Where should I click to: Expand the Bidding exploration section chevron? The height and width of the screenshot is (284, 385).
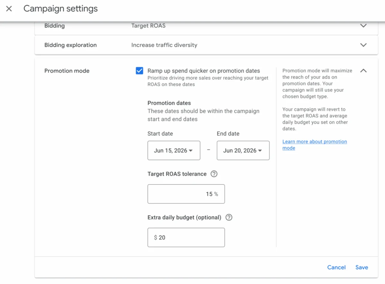coord(363,45)
